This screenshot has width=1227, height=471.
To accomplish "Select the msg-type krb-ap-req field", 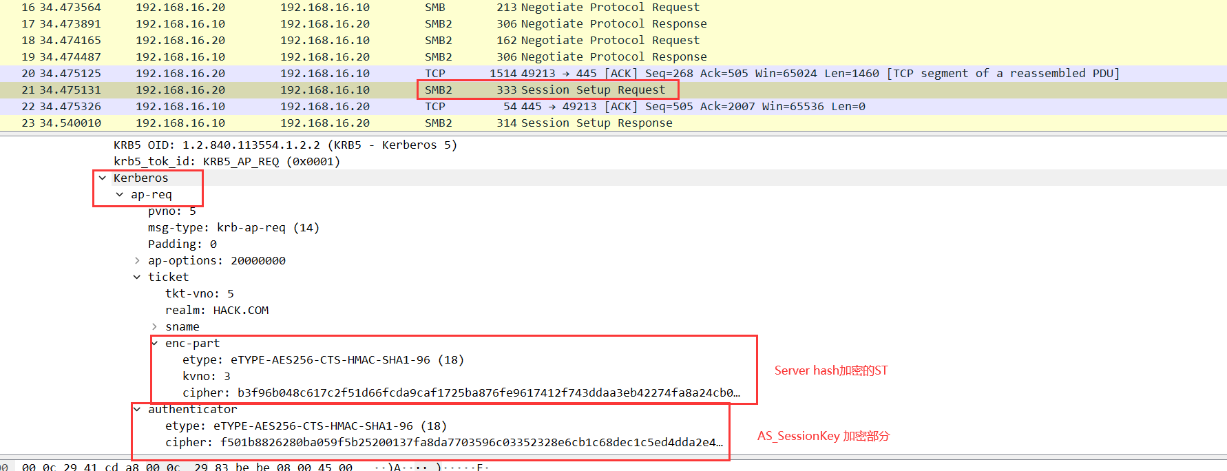I will [x=233, y=228].
